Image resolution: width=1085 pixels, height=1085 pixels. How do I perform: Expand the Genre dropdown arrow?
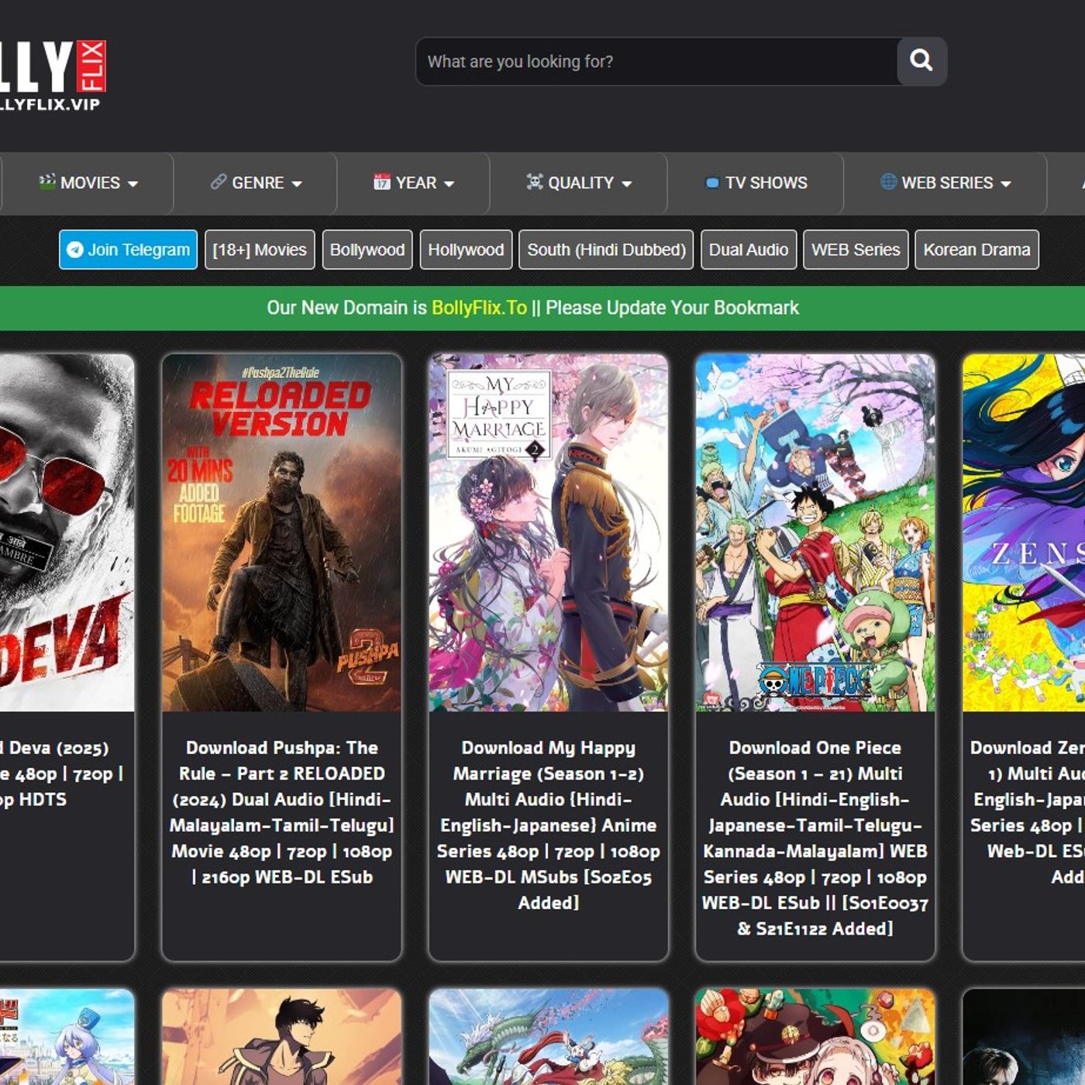click(x=297, y=184)
